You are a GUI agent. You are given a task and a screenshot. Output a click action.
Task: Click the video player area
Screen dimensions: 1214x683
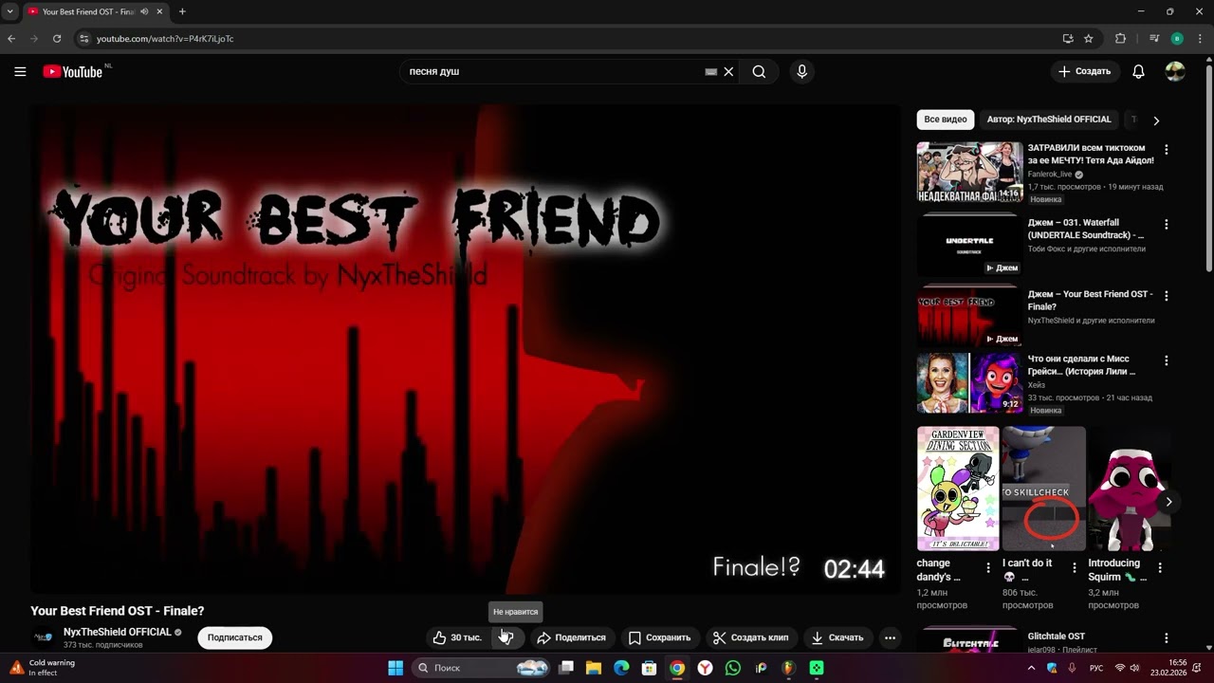click(466, 348)
